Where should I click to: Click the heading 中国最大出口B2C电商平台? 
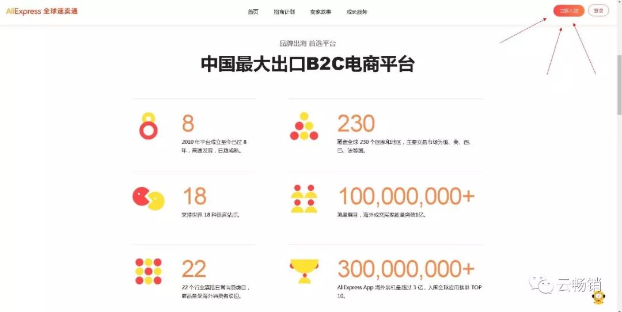(308, 64)
